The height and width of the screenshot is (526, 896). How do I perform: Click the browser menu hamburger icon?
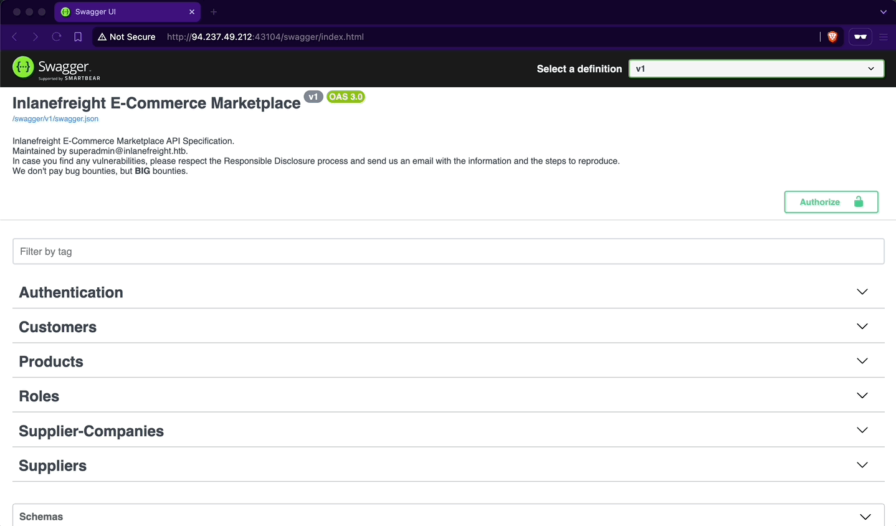coord(884,37)
